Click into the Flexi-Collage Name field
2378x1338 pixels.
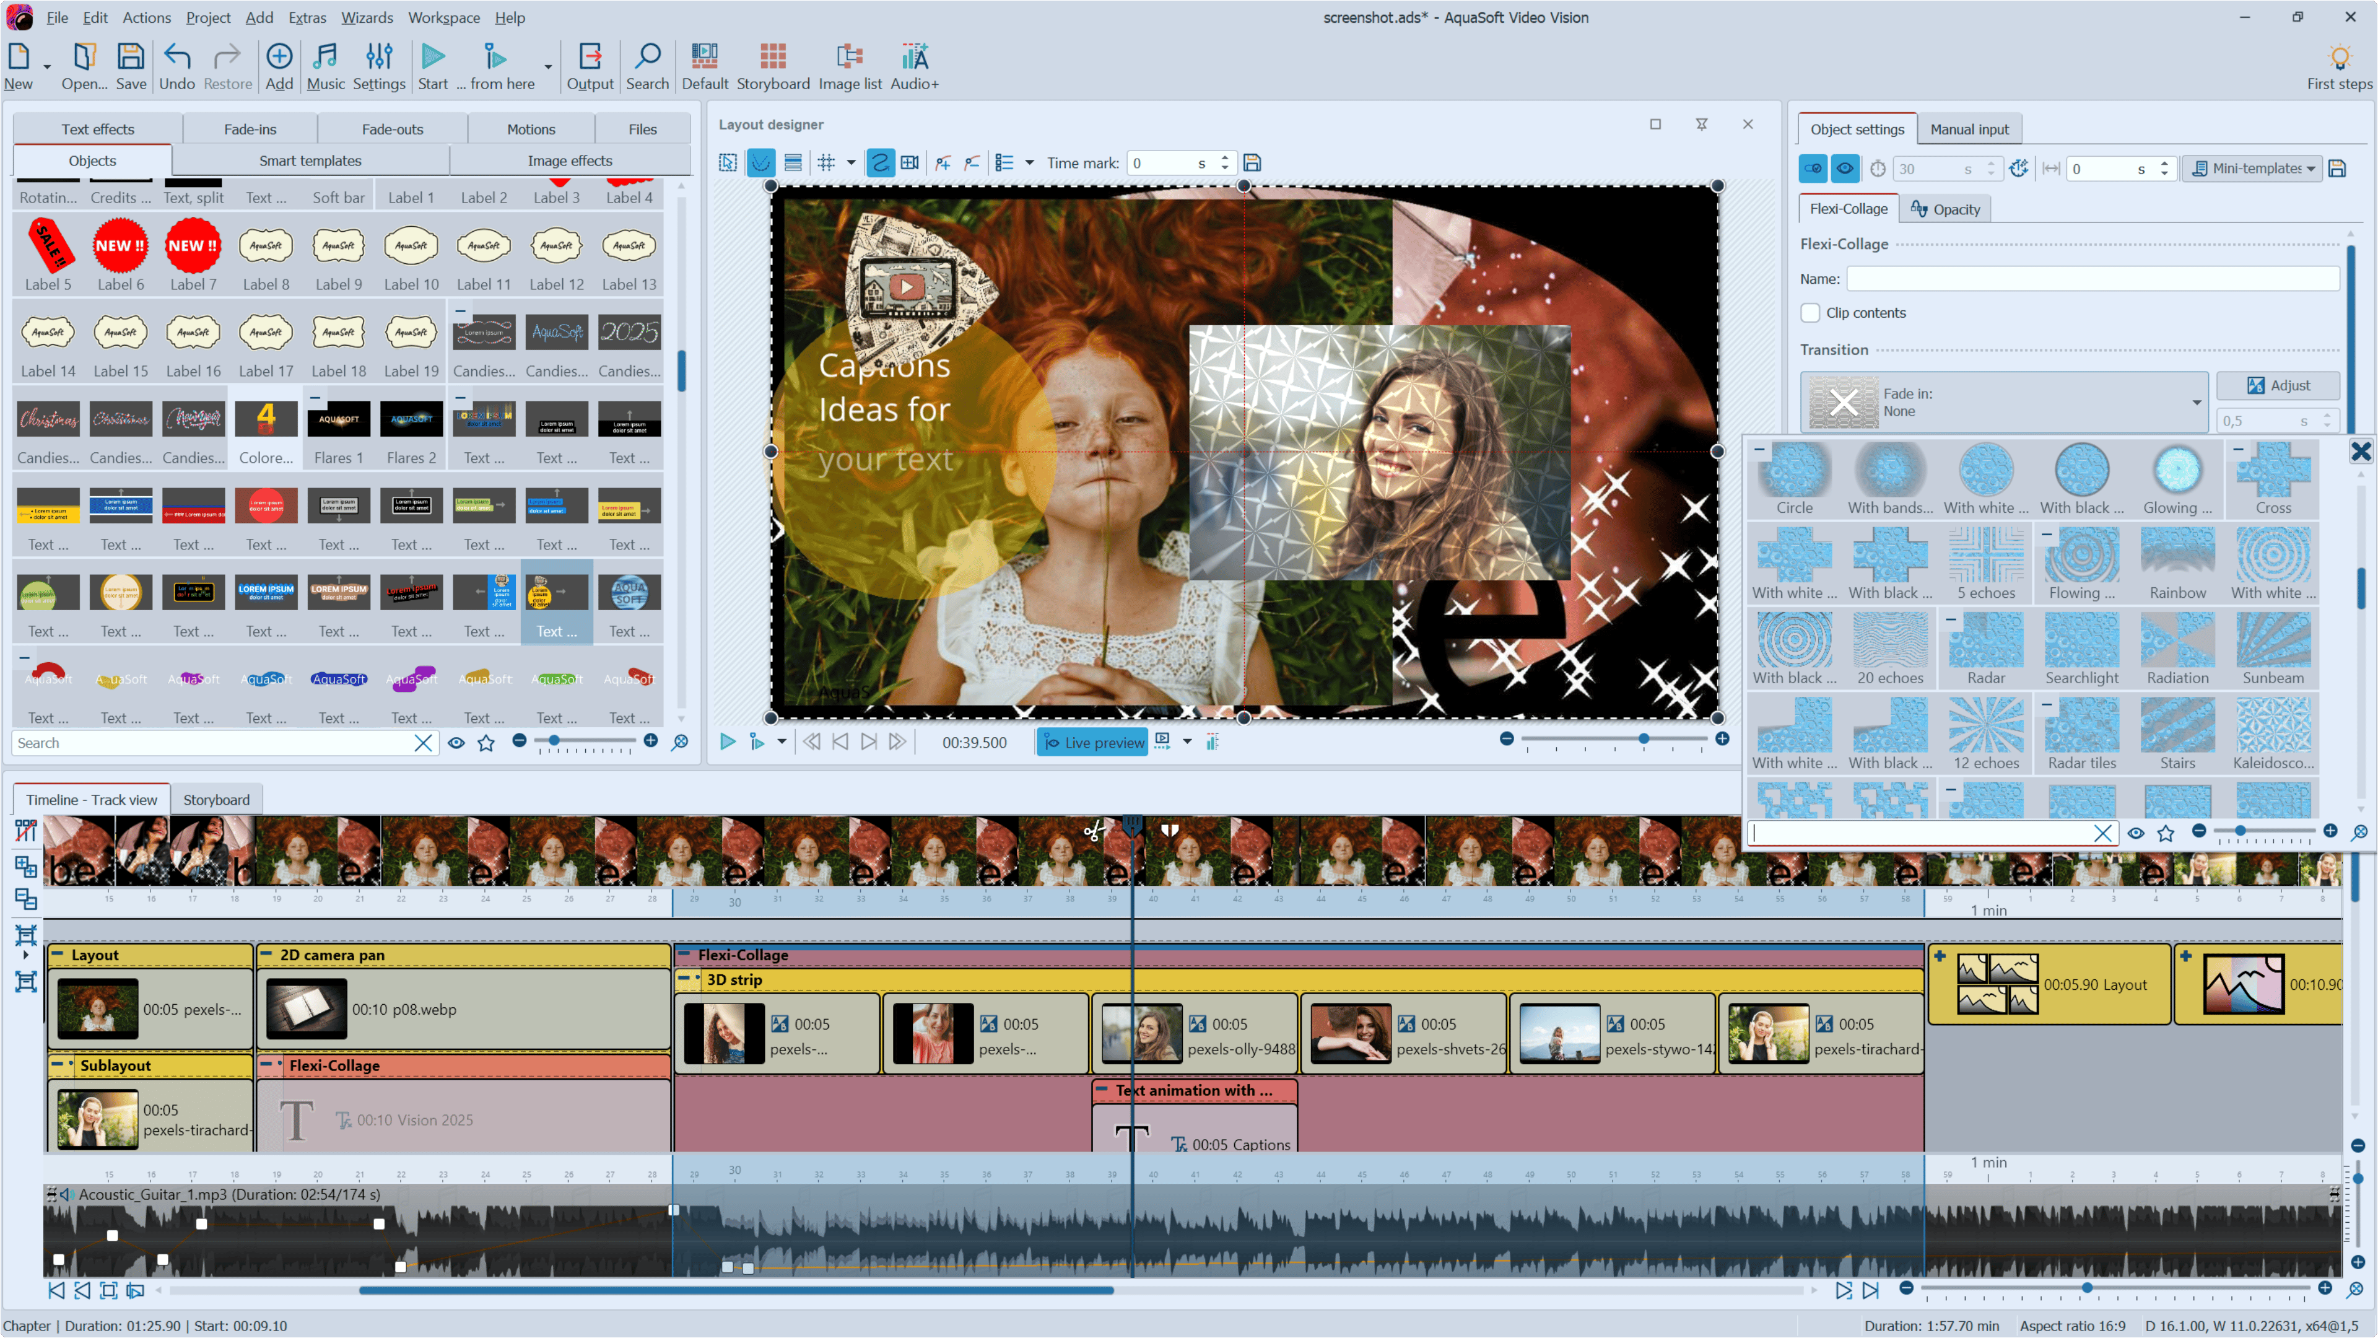(2092, 279)
